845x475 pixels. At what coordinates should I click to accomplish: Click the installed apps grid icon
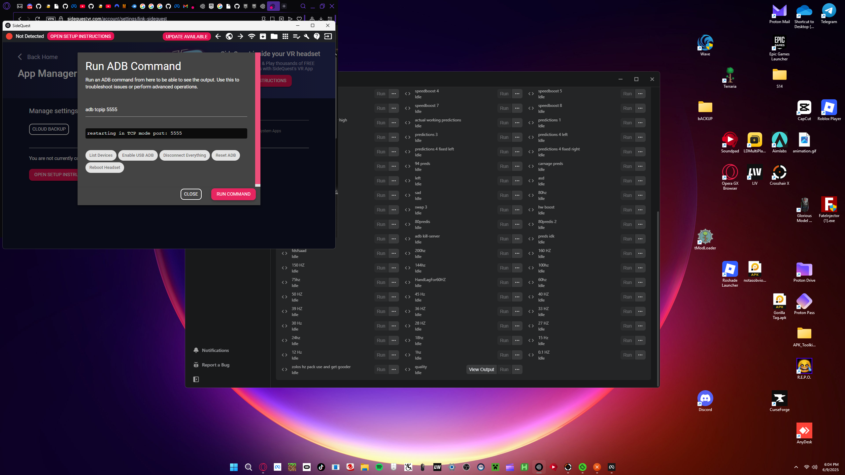tap(285, 36)
